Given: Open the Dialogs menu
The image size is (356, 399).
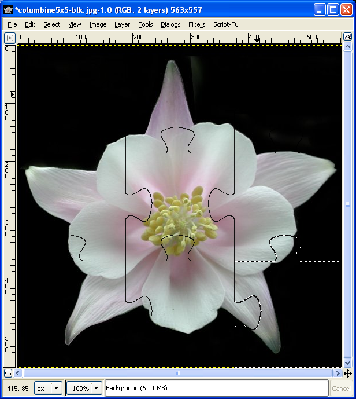Looking at the screenshot, I should click(170, 24).
